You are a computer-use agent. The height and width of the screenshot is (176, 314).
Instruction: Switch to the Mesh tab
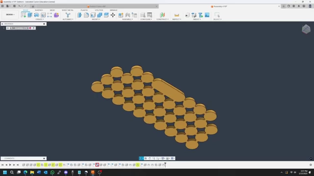click(52, 10)
